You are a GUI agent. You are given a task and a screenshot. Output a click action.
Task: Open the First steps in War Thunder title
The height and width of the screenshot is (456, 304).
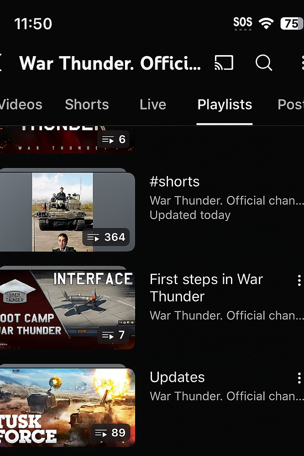click(x=206, y=288)
